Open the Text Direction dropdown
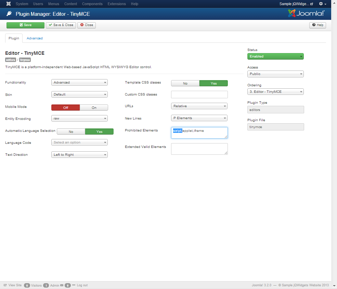This screenshot has height=289, width=337. 79,155
